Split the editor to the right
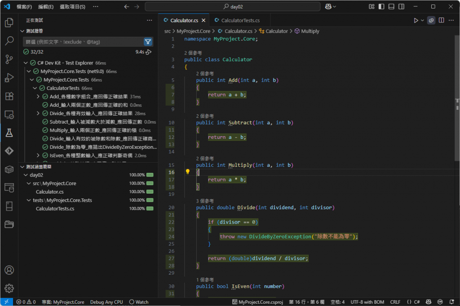 [x=441, y=20]
